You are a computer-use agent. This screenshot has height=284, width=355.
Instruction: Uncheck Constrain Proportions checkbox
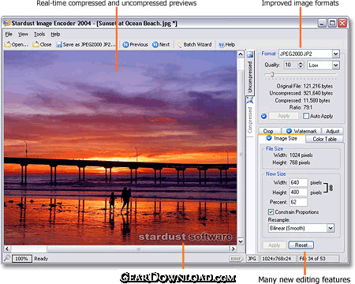(271, 212)
